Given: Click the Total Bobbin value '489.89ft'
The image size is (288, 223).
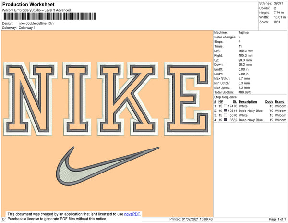Looking at the screenshot, I should (x=244, y=92).
